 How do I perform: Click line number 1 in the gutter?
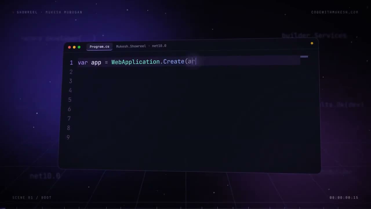tap(71, 63)
